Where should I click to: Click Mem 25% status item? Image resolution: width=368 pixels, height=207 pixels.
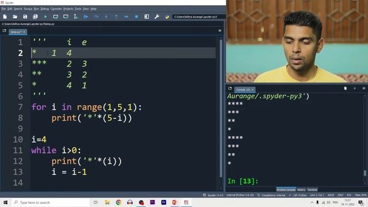[x=361, y=195]
